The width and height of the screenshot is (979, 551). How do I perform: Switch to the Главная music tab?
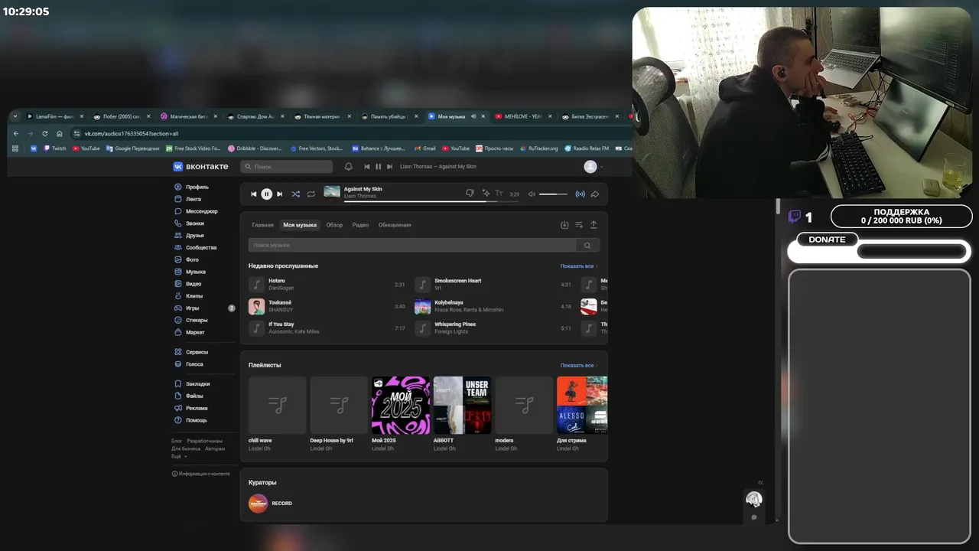262,225
